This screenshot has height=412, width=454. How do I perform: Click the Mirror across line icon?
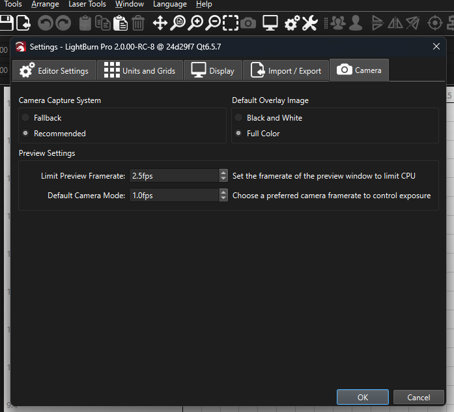pyautogui.click(x=413, y=23)
